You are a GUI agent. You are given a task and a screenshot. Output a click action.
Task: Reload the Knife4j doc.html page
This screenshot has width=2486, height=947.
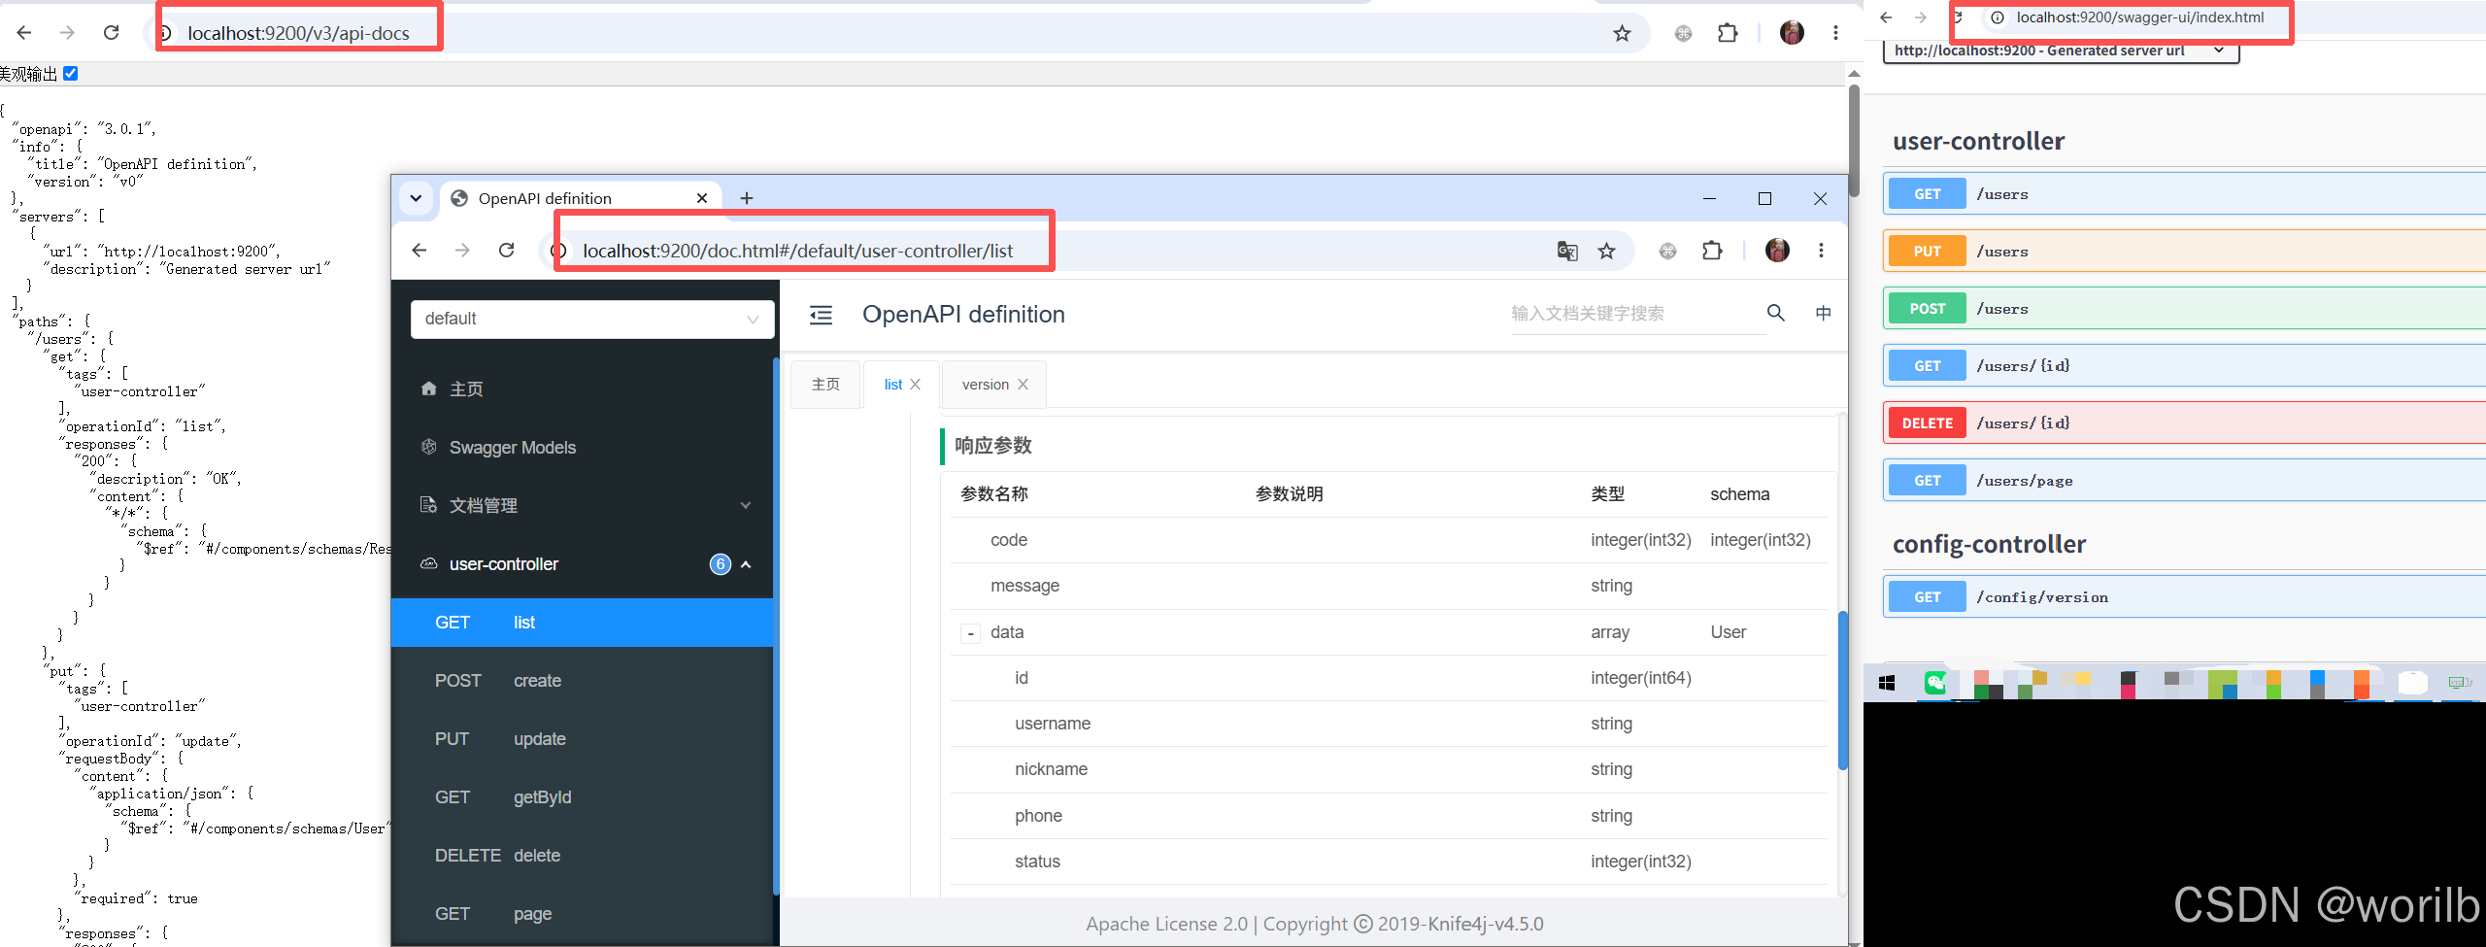506,251
